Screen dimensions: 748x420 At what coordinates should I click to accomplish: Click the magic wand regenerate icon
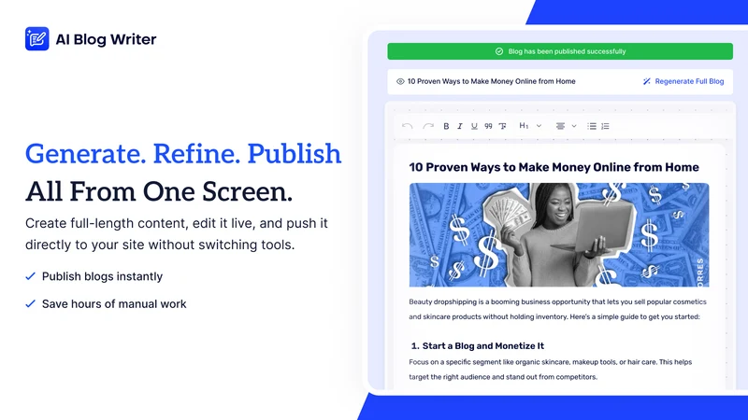pyautogui.click(x=646, y=81)
